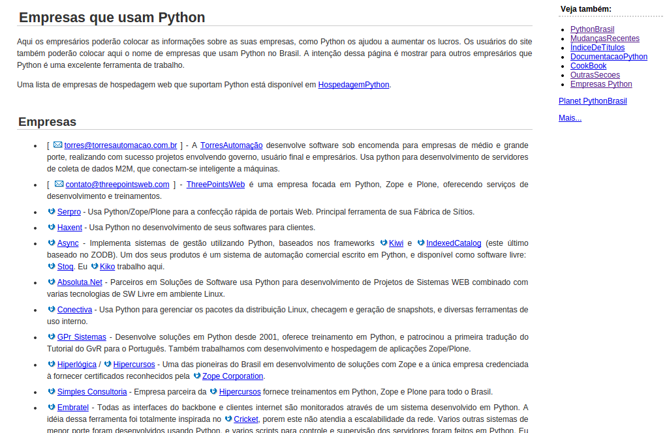667x433 pixels.
Task: Click the globe icon beside Hiperlógica
Action: (x=52, y=364)
